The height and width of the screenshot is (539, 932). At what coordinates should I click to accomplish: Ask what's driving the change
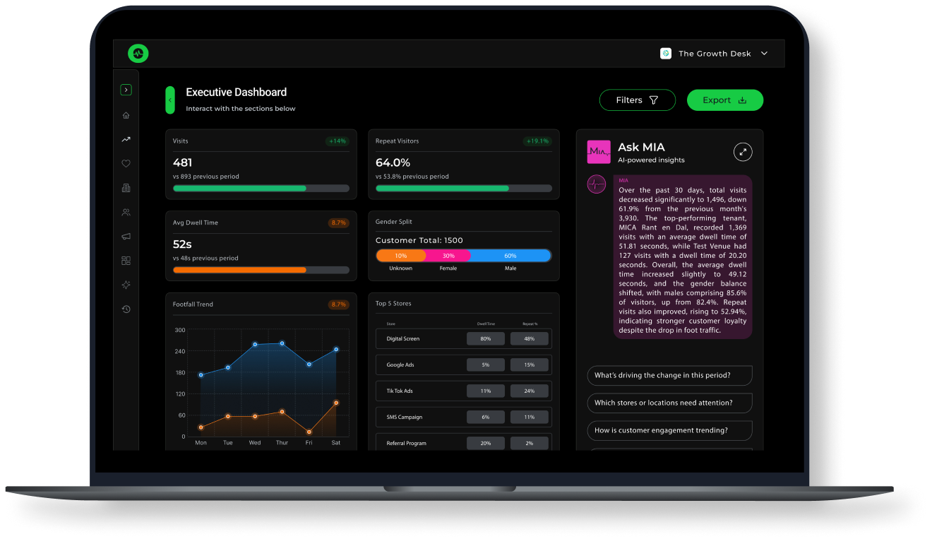(669, 375)
